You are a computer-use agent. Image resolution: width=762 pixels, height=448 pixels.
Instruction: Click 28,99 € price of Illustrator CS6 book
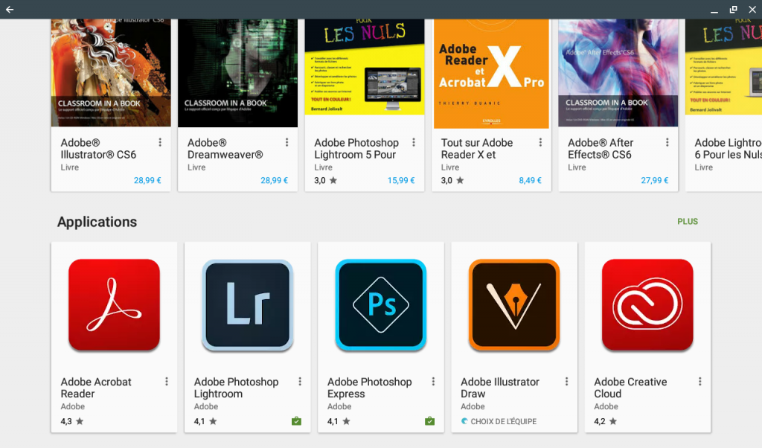[147, 180]
